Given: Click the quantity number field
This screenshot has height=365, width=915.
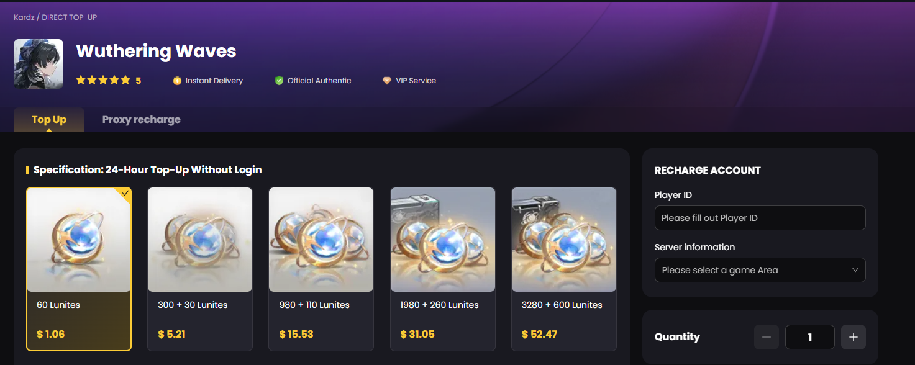Looking at the screenshot, I should (810, 337).
